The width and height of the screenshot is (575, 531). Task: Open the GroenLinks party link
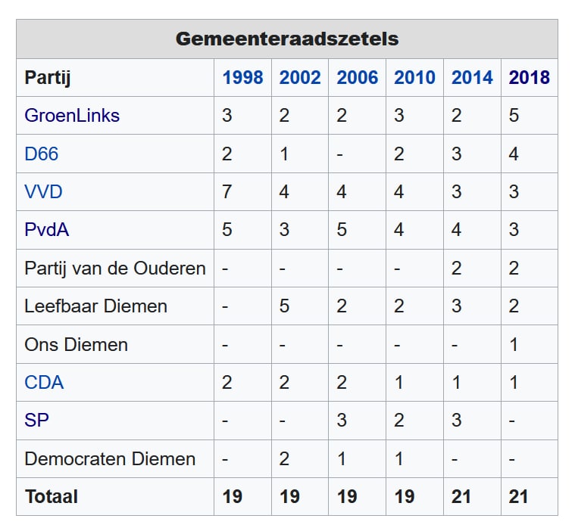(x=72, y=116)
